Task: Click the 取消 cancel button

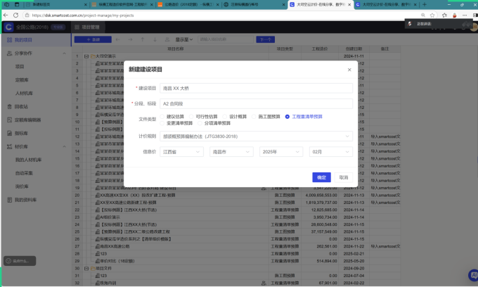Action: [x=343, y=177]
